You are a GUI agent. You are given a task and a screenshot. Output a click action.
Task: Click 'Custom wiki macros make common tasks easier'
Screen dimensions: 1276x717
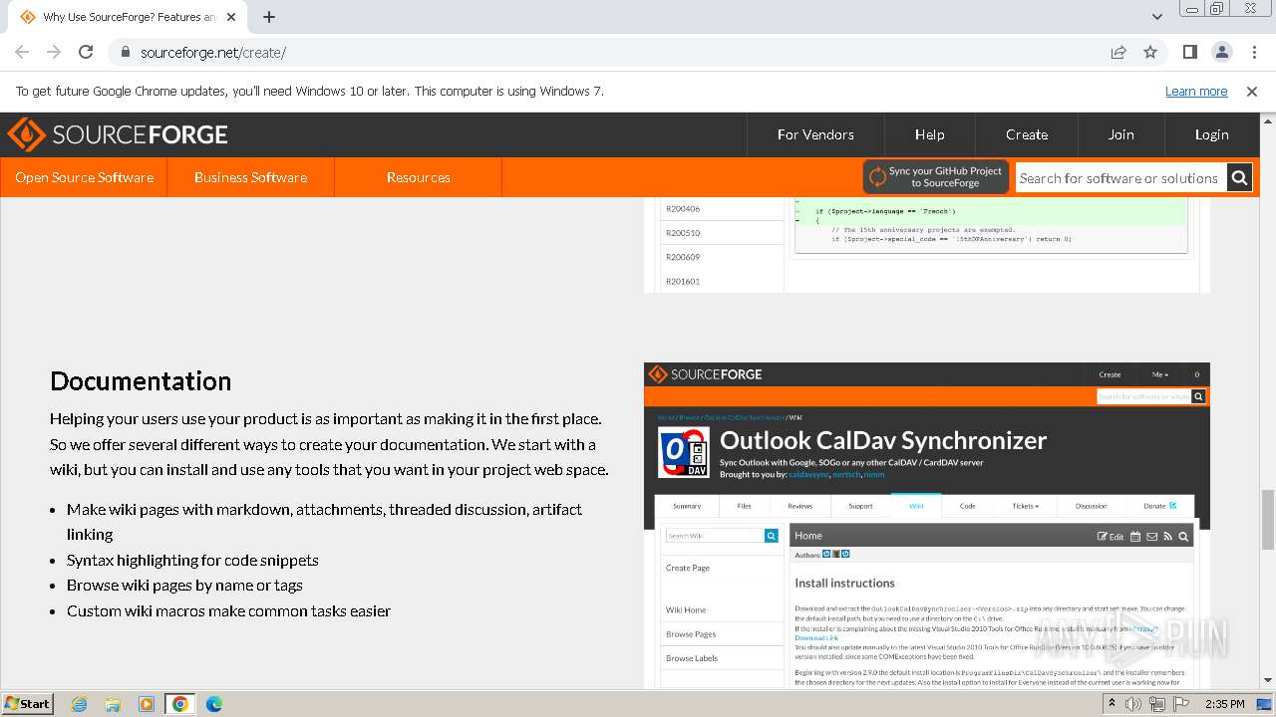tap(228, 611)
